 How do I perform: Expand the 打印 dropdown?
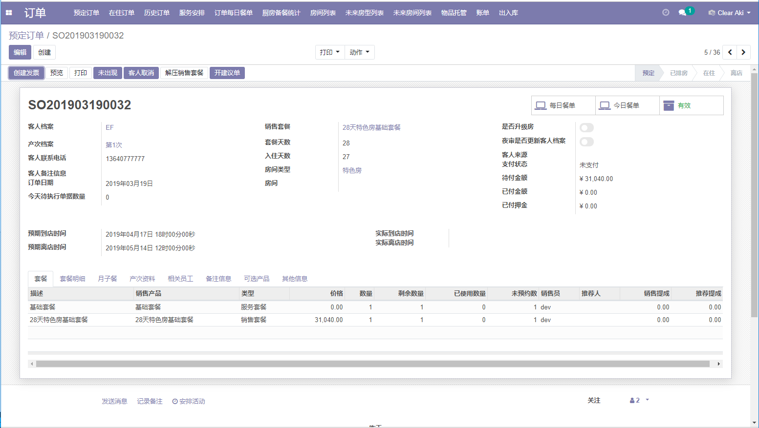pyautogui.click(x=330, y=52)
